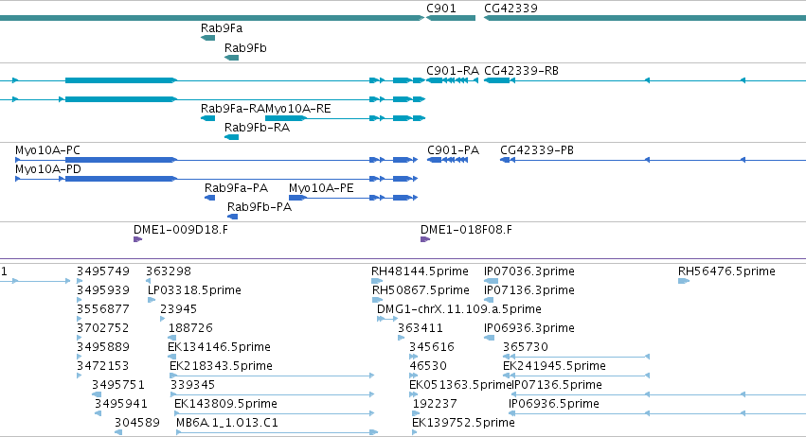Click EK143809.5prime label

[x=225, y=404]
